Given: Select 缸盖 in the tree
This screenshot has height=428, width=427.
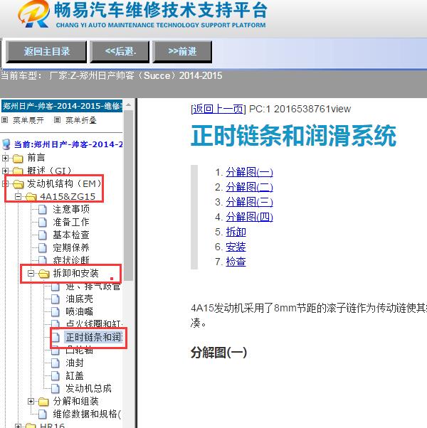Looking at the screenshot, I should [75, 376].
